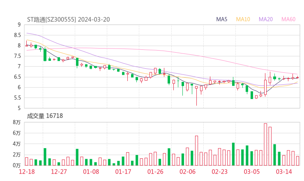Click the 02-23 date axis label
The width and height of the screenshot is (304, 181).
click(x=219, y=172)
